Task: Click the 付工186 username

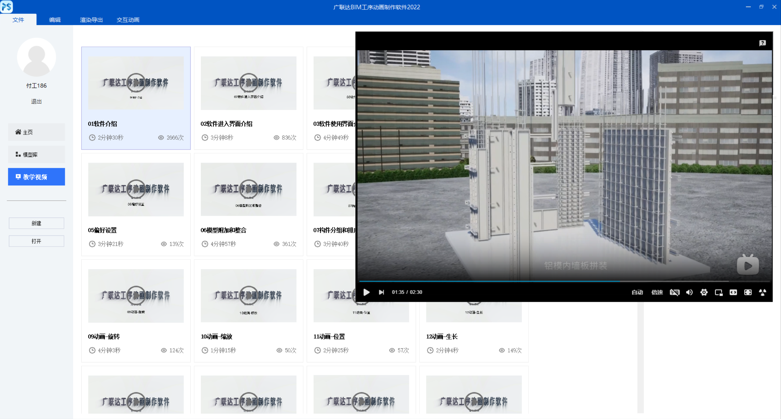Action: pyautogui.click(x=36, y=86)
